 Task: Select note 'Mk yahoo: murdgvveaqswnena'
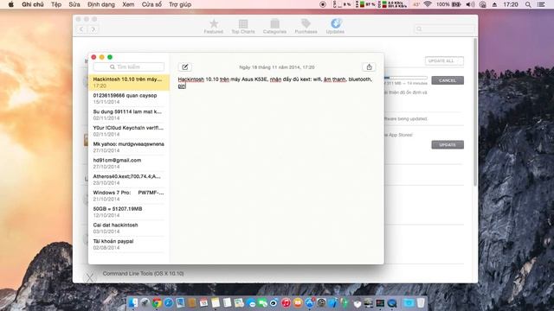point(129,147)
